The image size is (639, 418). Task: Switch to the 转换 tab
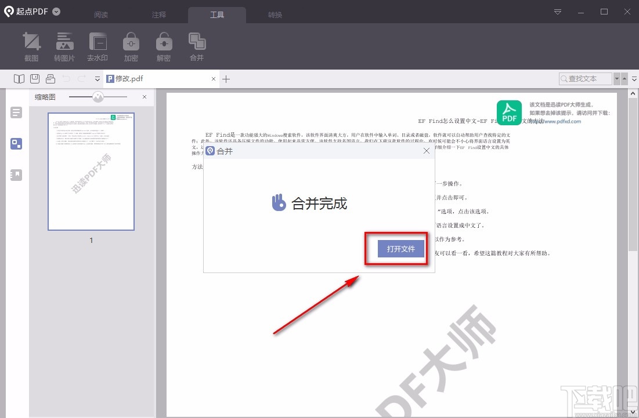pyautogui.click(x=275, y=14)
